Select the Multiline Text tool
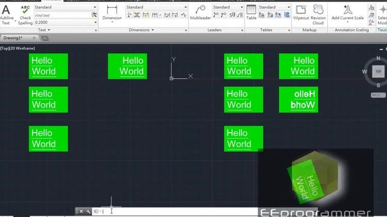 [x=5, y=14]
